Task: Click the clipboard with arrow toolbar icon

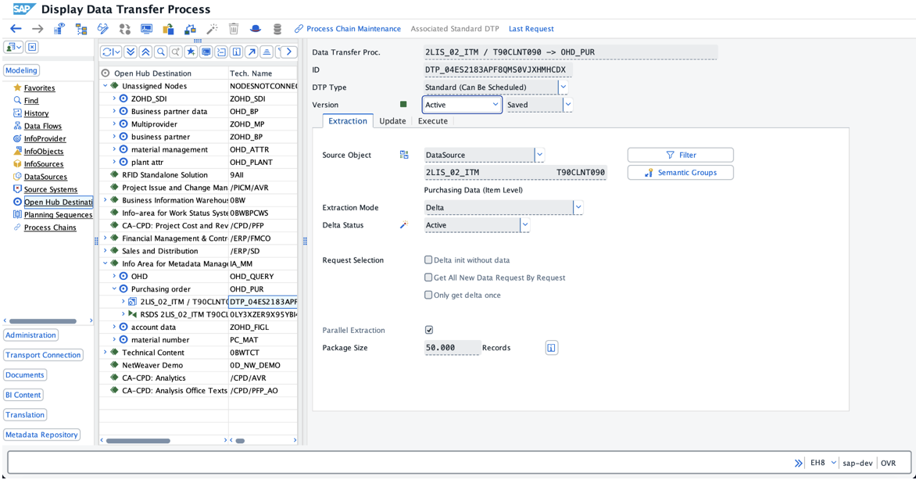Action: point(168,29)
